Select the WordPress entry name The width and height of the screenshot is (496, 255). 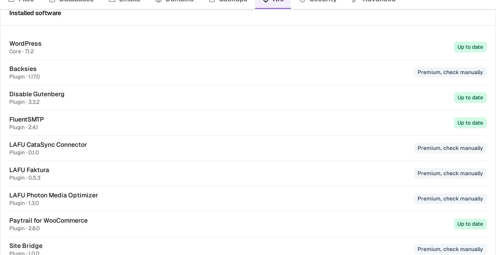point(25,44)
